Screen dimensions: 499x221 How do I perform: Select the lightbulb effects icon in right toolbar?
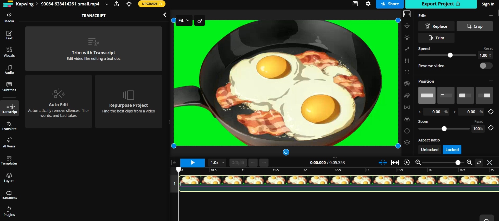pos(407,38)
